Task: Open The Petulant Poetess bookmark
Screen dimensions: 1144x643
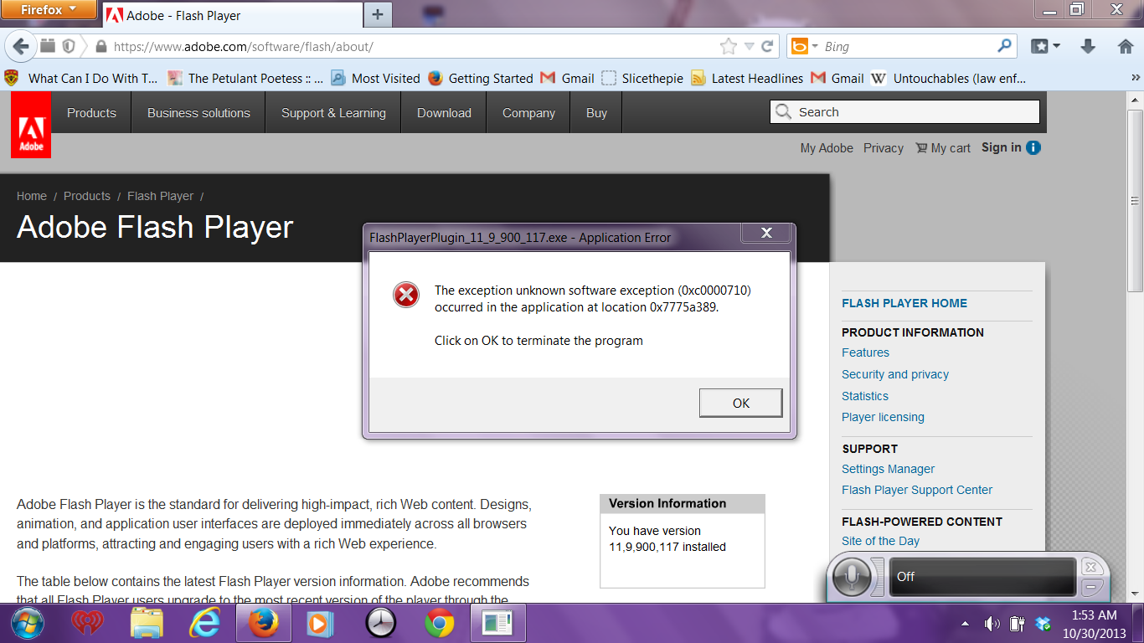Action: pyautogui.click(x=245, y=78)
